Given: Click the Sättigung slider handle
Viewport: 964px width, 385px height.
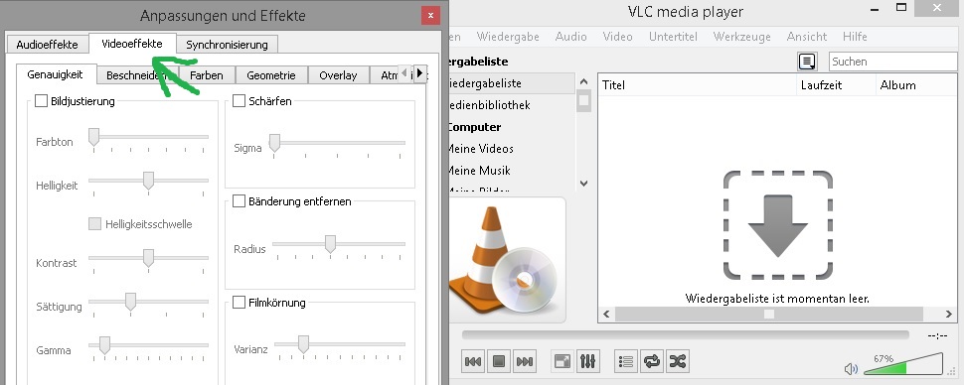Looking at the screenshot, I should coord(130,302).
